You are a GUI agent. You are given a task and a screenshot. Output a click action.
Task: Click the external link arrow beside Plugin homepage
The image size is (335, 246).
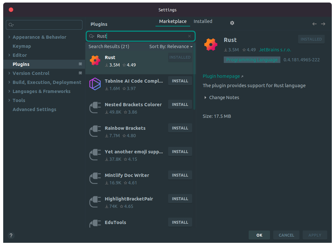(242, 77)
